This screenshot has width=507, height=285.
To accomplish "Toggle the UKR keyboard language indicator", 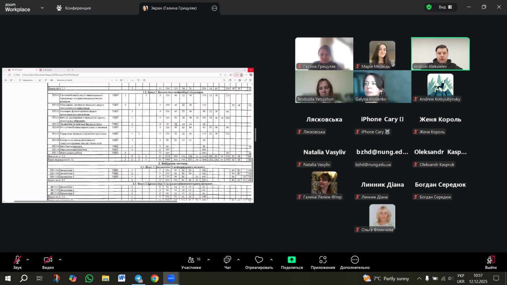I will (x=461, y=278).
